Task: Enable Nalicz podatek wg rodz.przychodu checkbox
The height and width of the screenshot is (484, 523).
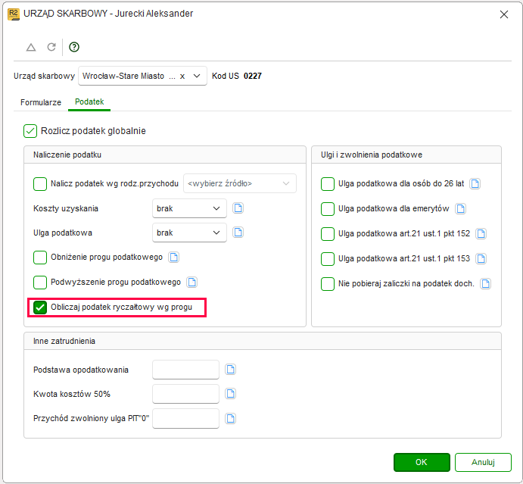Action: (x=40, y=184)
